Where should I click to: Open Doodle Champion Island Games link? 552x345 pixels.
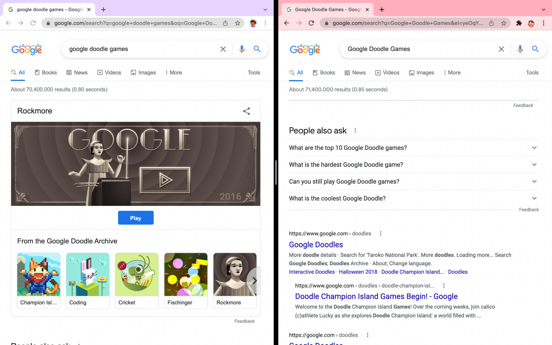(x=376, y=296)
